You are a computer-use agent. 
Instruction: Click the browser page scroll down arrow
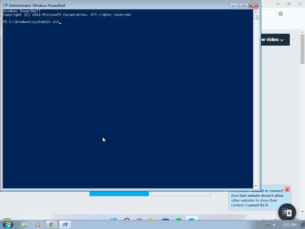click(302, 212)
